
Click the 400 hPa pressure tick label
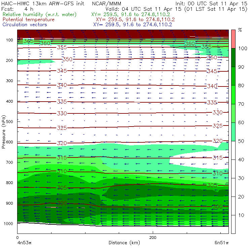(x=9, y=101)
